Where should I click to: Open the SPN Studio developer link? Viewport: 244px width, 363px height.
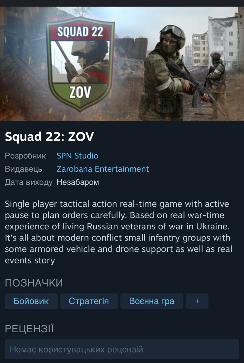coord(78,156)
